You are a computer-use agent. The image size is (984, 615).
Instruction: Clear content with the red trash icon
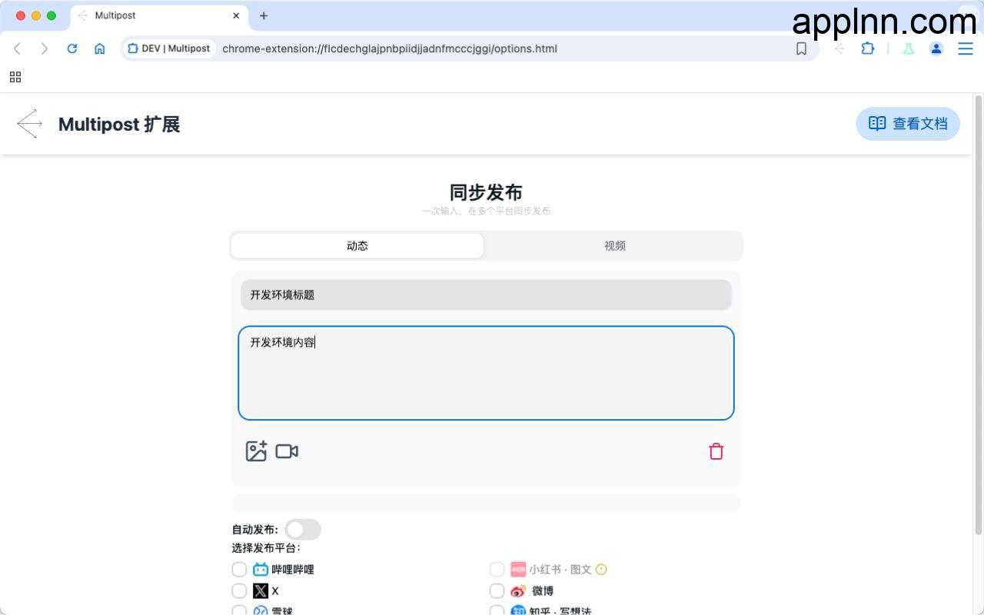716,451
